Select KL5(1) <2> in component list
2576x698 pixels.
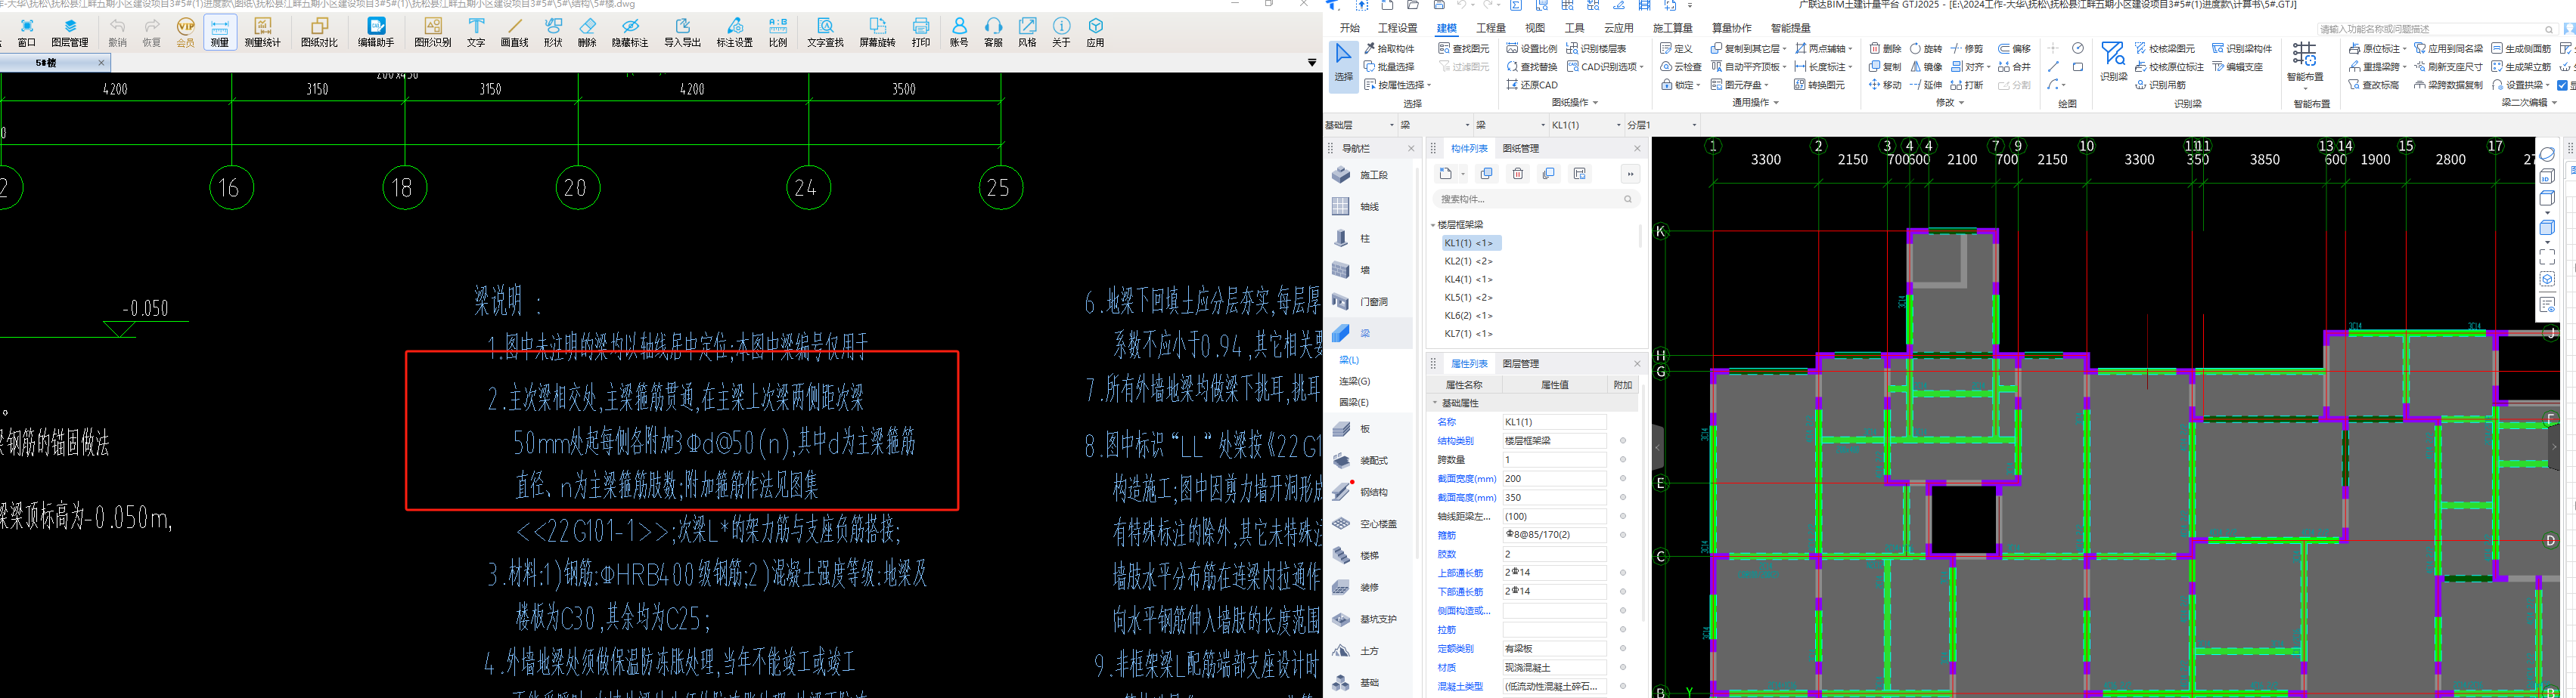pyautogui.click(x=1468, y=298)
